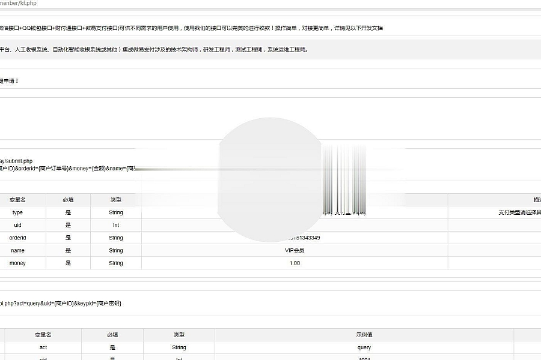This screenshot has width=541, height=360.
Task: Click 变量名 header in the second table
Action: point(43,335)
